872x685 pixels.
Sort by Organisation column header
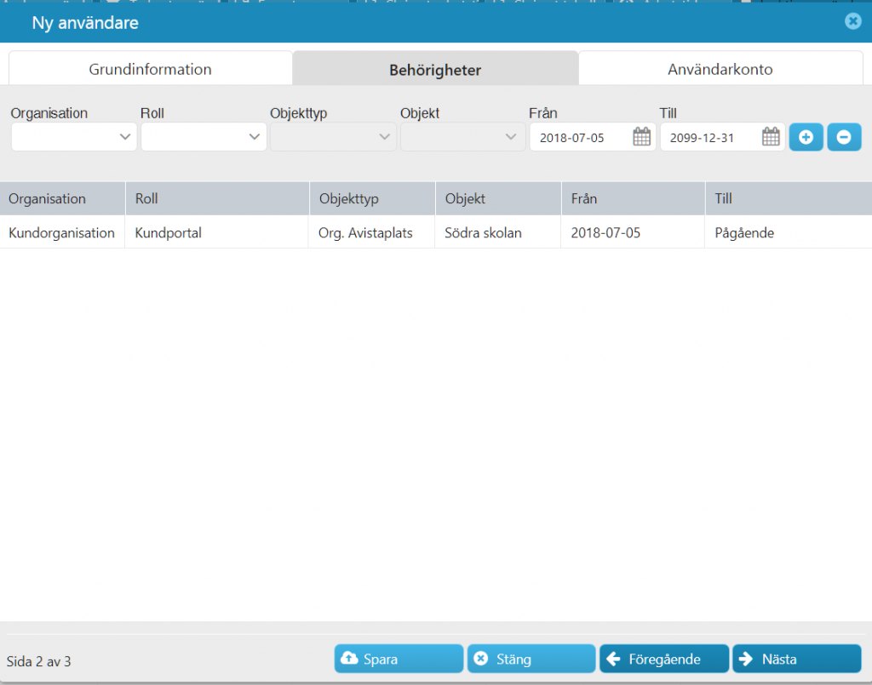point(62,198)
